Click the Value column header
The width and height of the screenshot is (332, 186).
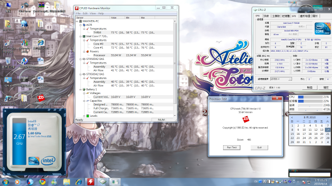117,18
